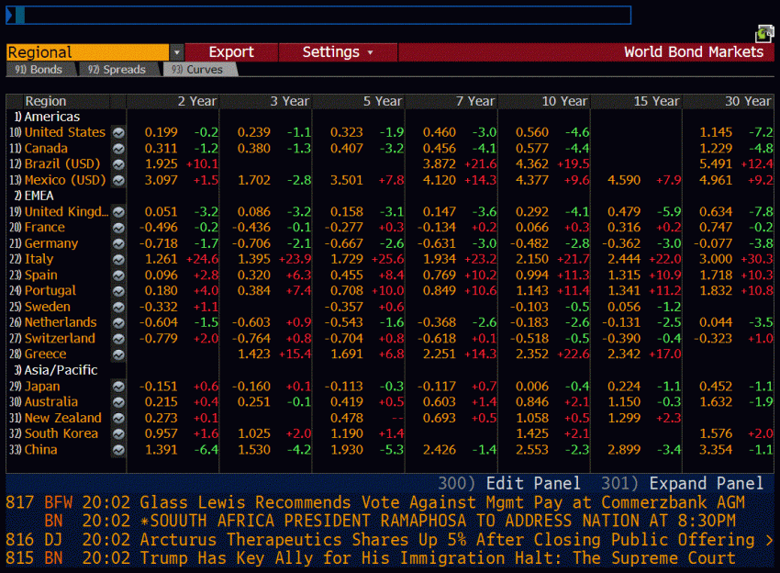Click the command input field at top
780x573 pixels.
(x=318, y=15)
